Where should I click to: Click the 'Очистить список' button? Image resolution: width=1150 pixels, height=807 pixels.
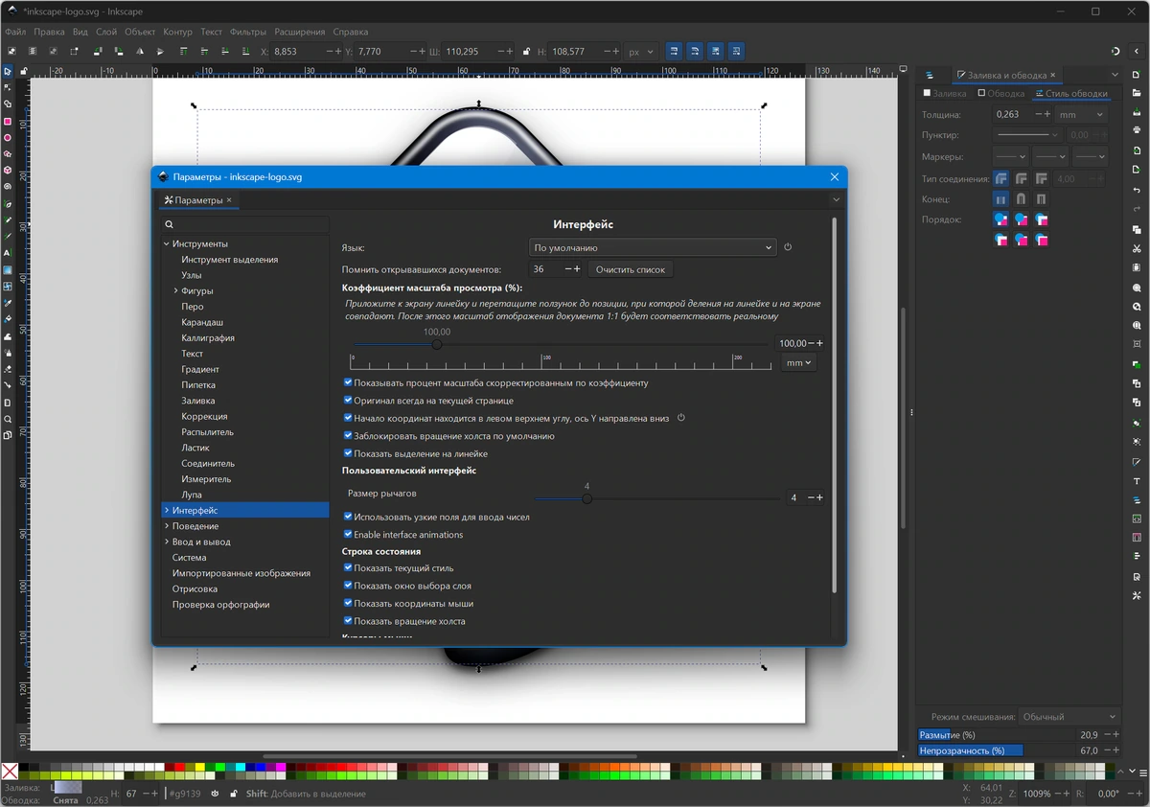pyautogui.click(x=630, y=269)
